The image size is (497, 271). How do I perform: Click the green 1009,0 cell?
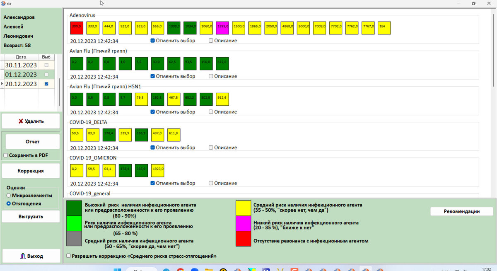coord(174,28)
